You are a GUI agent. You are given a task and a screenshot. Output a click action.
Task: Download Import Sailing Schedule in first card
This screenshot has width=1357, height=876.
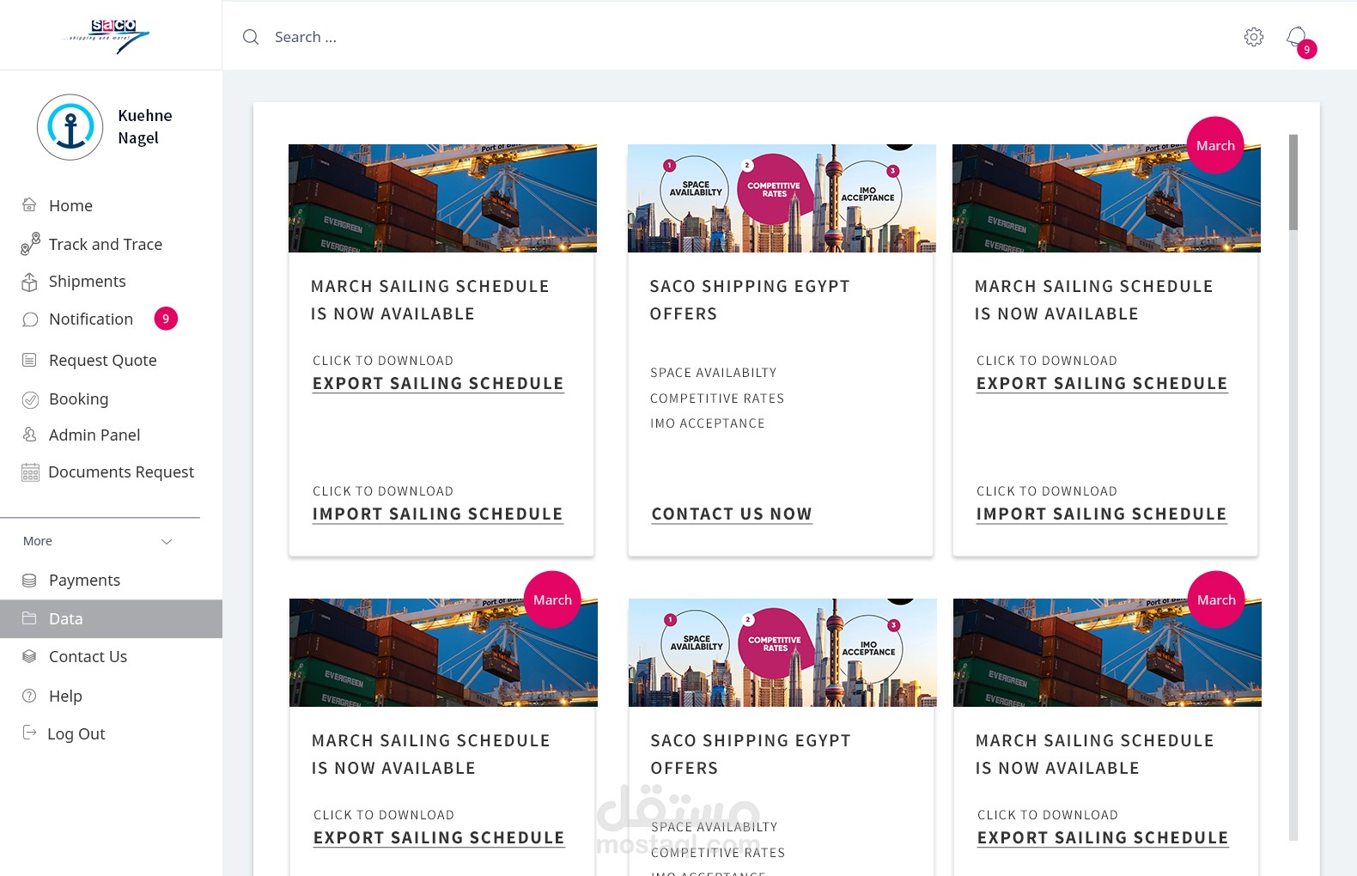coord(438,514)
